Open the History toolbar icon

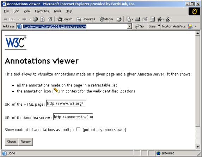119,19
